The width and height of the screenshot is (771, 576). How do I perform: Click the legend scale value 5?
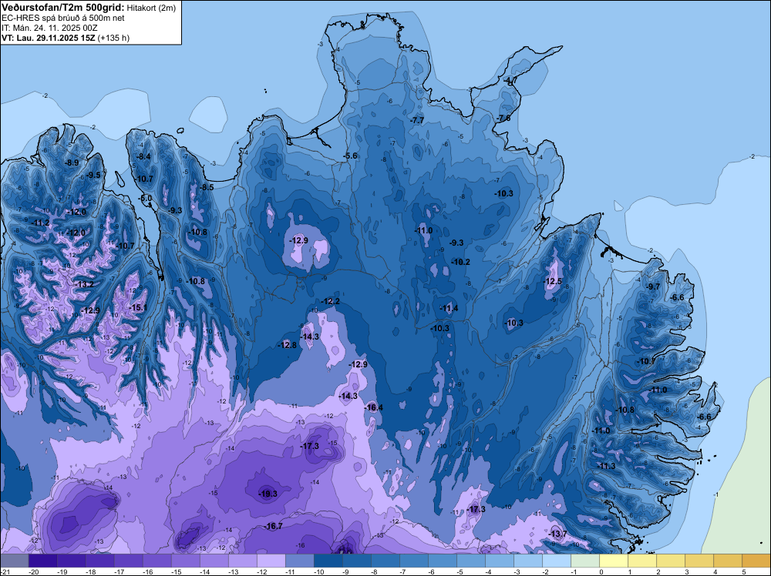click(743, 571)
